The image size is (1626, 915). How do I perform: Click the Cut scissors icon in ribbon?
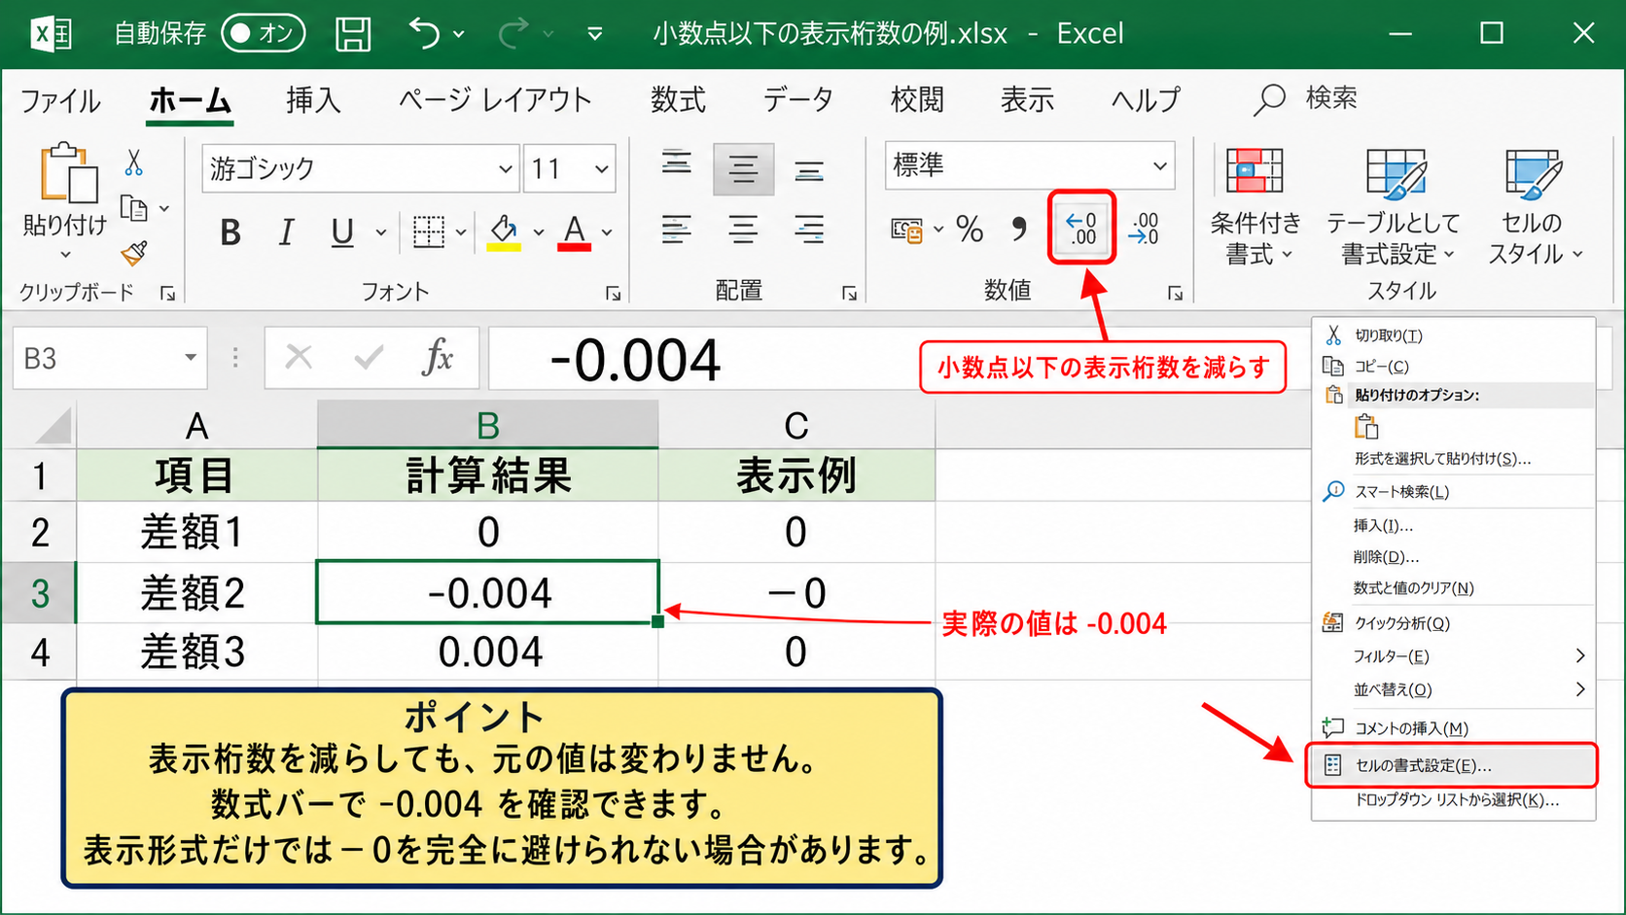coord(134,162)
